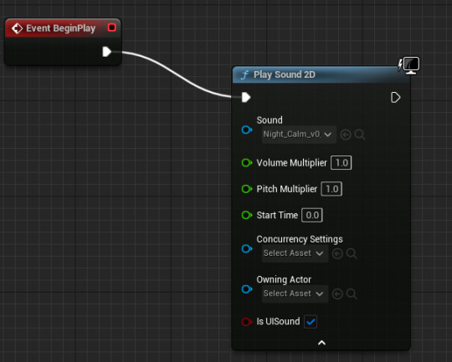Select the Event BeginPlay node title
This screenshot has height=362, width=452.
60,28
